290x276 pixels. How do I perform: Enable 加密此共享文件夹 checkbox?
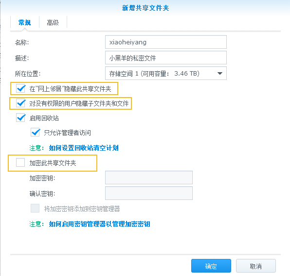point(20,162)
